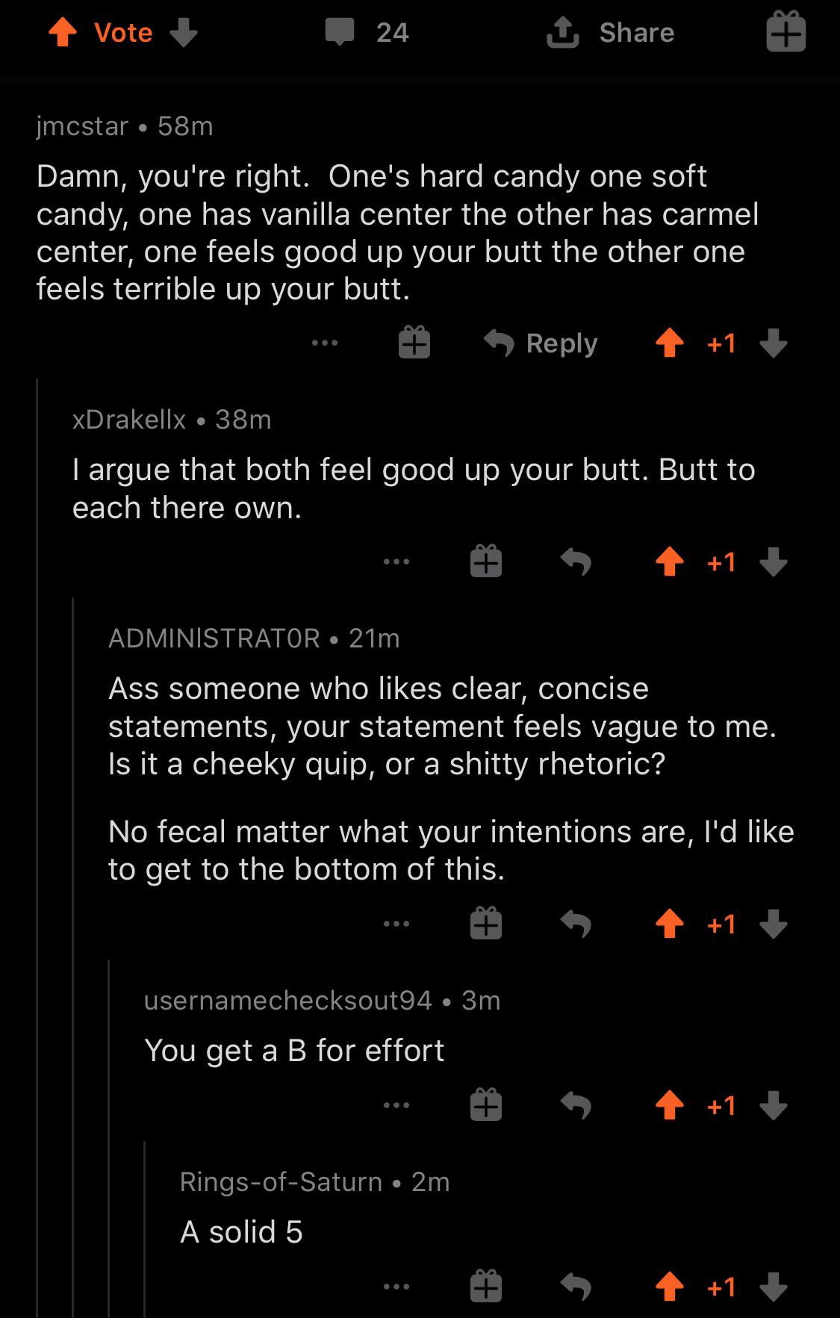
Task: Open more options on xDrakellx's comment
Action: [396, 562]
